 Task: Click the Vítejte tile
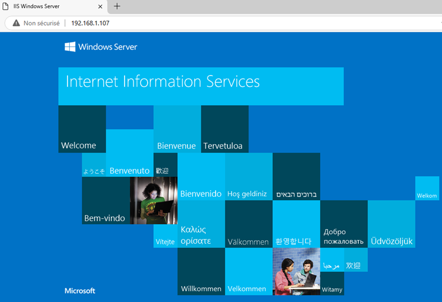(165, 236)
